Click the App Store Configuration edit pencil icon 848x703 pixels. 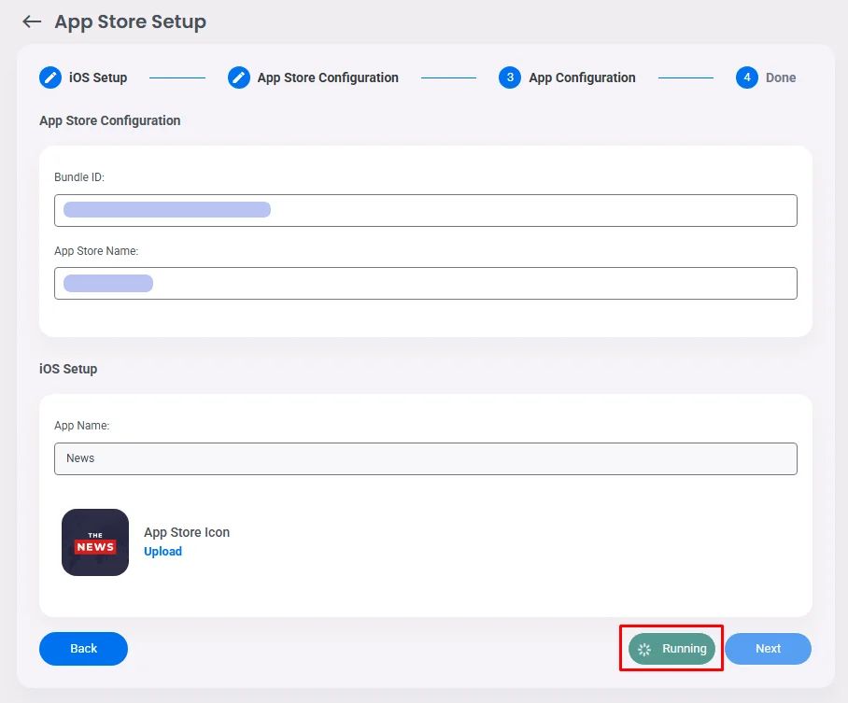[239, 77]
